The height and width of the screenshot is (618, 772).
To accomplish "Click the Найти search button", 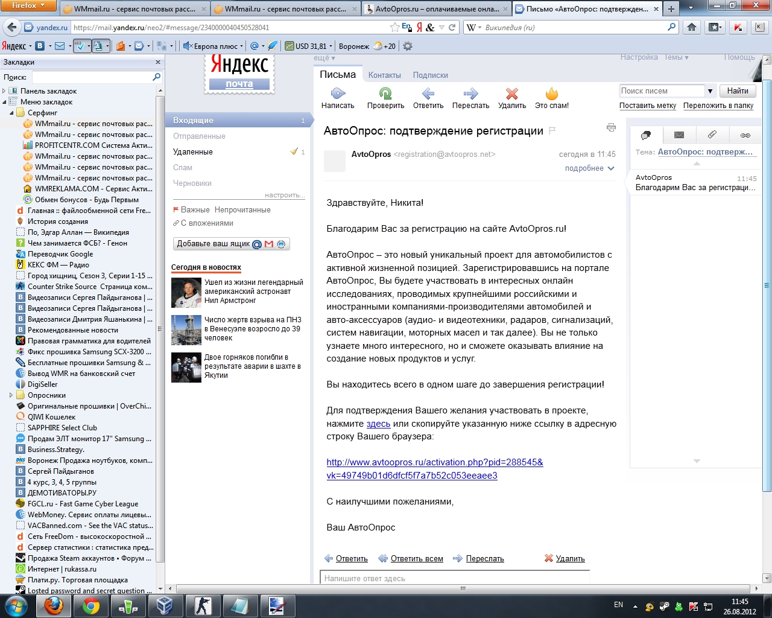I will point(738,91).
